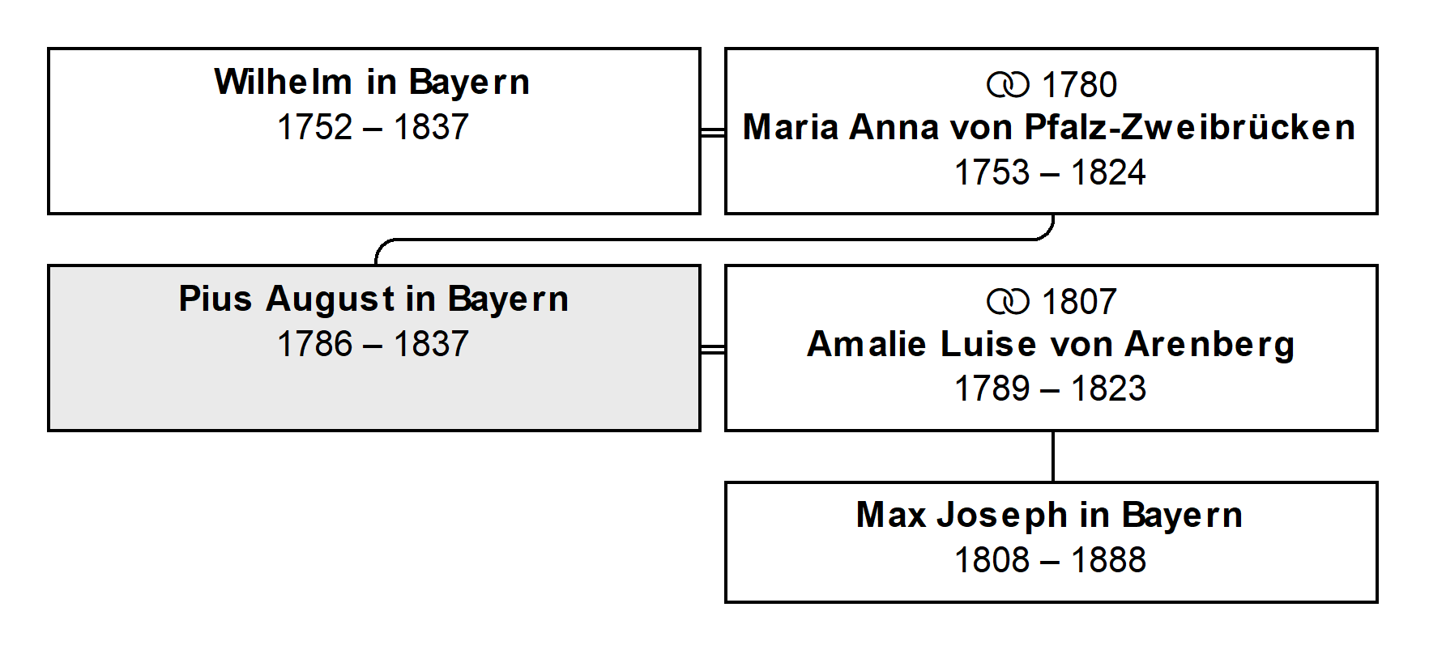Image resolution: width=1429 pixels, height=654 pixels.
Task: Select the Wilhelm in Bayern name
Action: pos(373,83)
